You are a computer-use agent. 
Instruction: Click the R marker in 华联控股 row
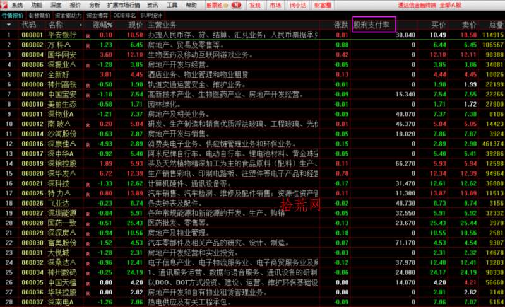click(x=88, y=294)
